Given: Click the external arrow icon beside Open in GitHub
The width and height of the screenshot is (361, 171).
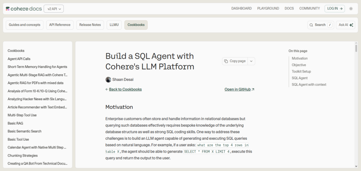Looking at the screenshot, I should [x=253, y=90].
